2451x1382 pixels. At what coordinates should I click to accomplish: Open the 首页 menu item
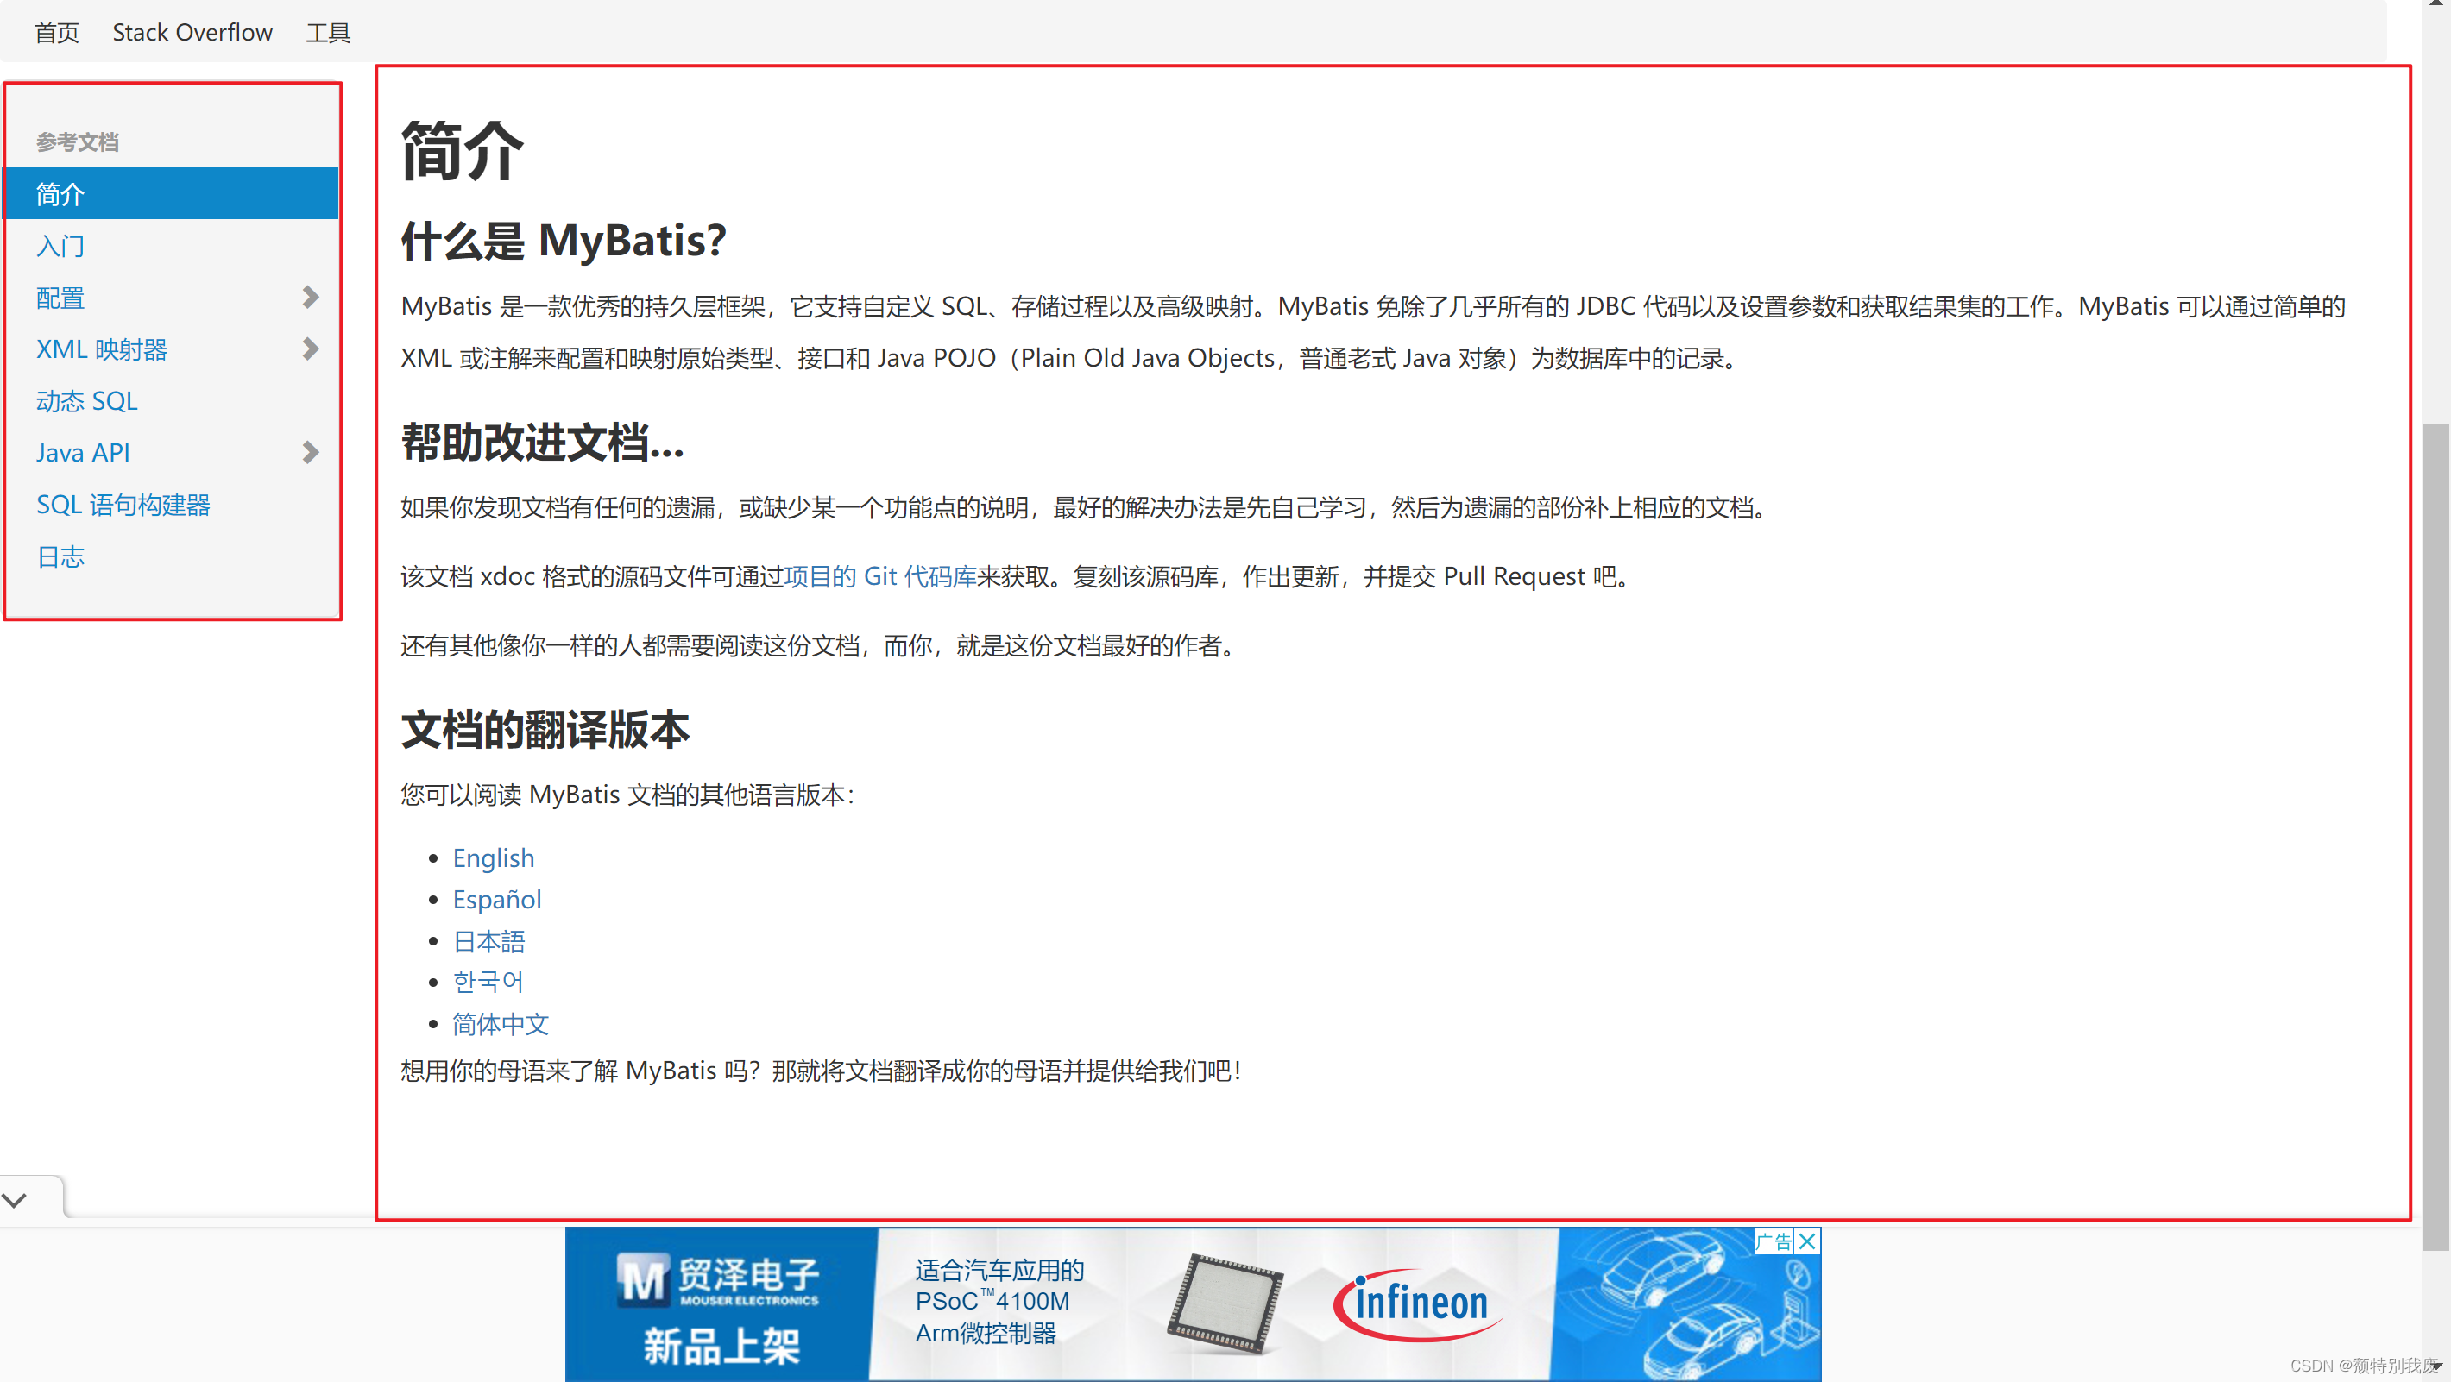click(57, 32)
